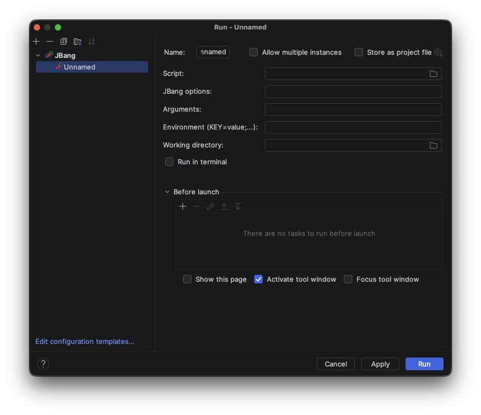This screenshot has width=481, height=415.
Task: Browse for Working directory folder
Action: 433,145
